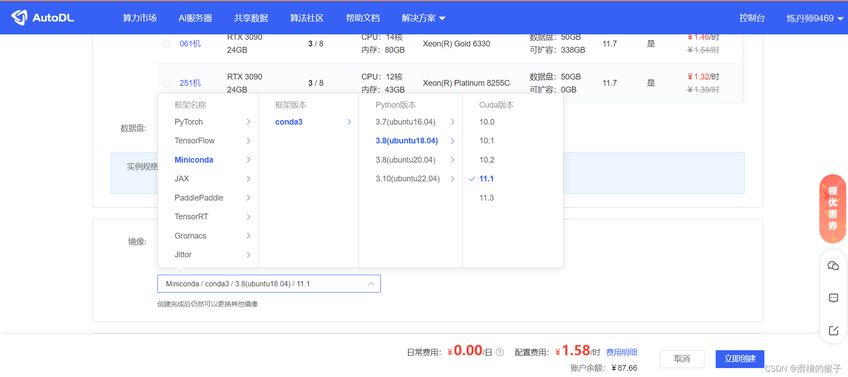Open 算法社区 in navigation bar

[307, 18]
